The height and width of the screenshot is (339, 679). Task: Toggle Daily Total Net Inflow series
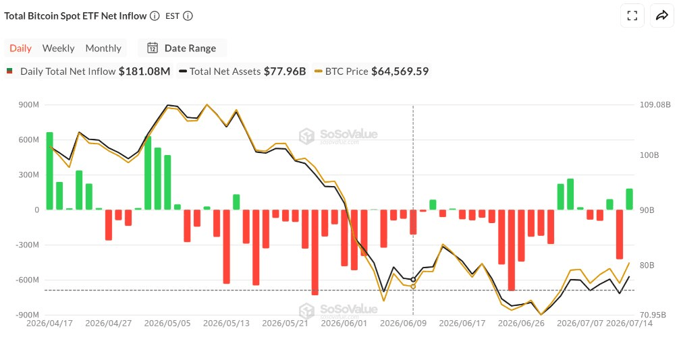89,71
